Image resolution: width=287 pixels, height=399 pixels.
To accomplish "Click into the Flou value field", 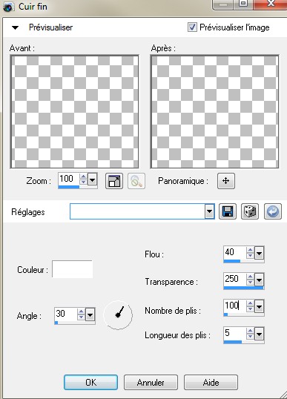I will [x=235, y=253].
